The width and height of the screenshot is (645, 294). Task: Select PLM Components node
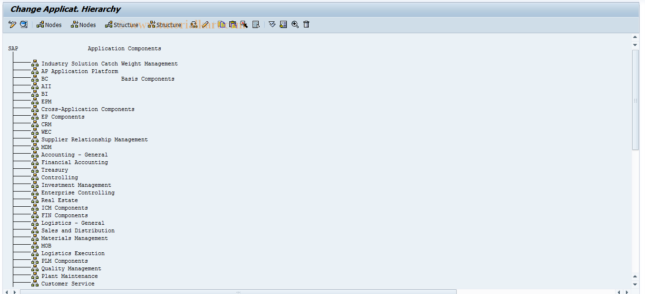pyautogui.click(x=65, y=261)
